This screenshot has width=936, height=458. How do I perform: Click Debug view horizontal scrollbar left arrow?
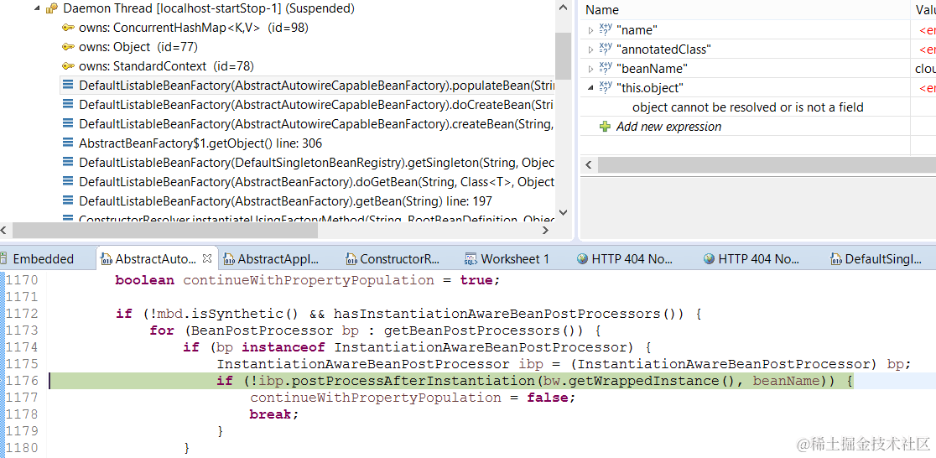click(x=4, y=230)
